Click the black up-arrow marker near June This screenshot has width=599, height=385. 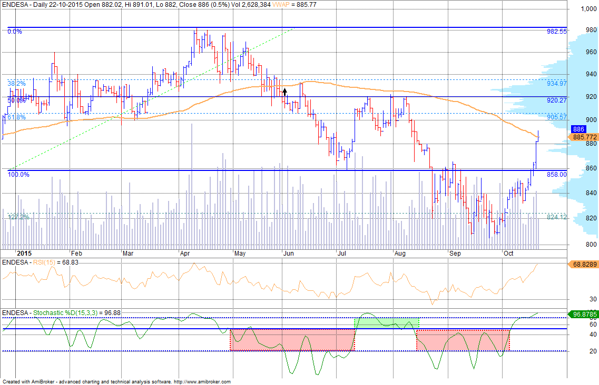pyautogui.click(x=284, y=91)
